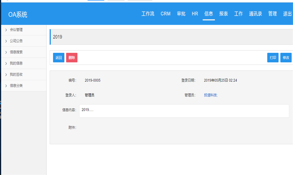Click 退出 to log out

pos(287,14)
